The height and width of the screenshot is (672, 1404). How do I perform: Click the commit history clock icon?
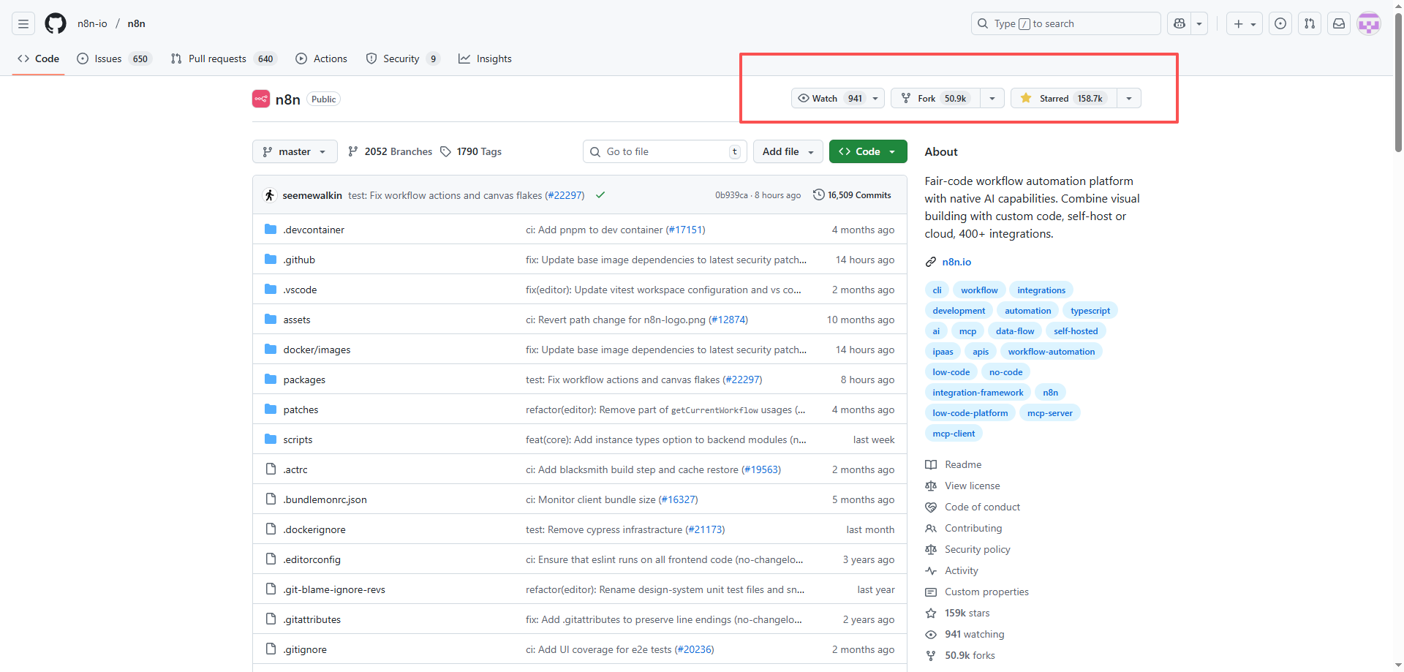point(818,195)
